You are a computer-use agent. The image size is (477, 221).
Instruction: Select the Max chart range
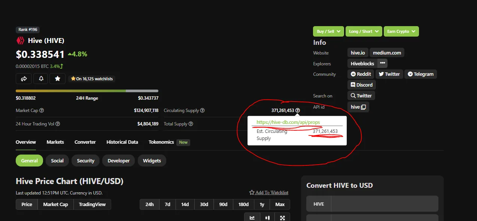pyautogui.click(x=280, y=204)
